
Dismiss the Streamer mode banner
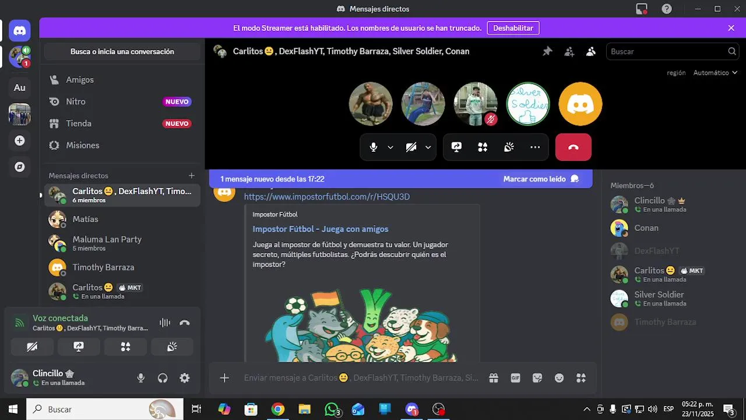coord(731,28)
